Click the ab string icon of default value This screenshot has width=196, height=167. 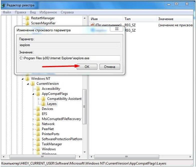click(x=92, y=25)
